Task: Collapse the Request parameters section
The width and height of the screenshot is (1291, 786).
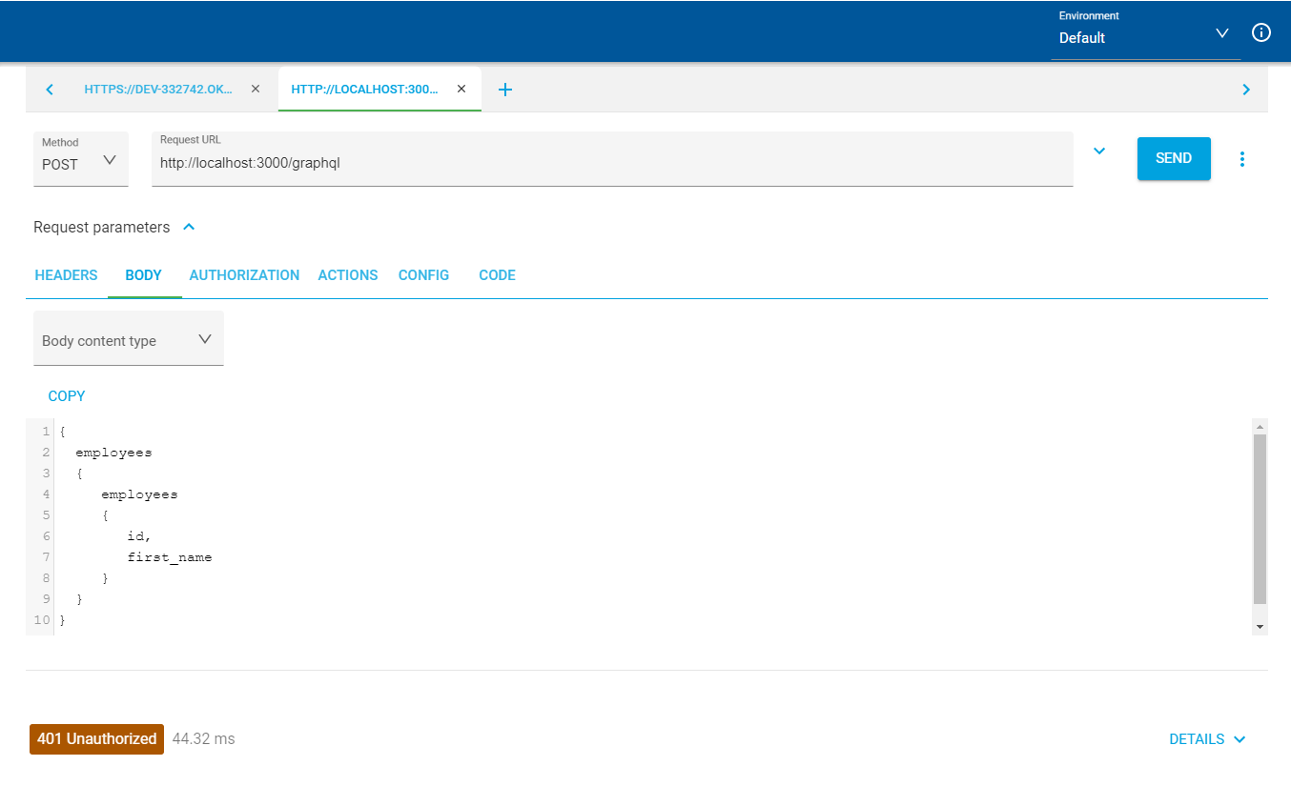Action: (x=189, y=228)
